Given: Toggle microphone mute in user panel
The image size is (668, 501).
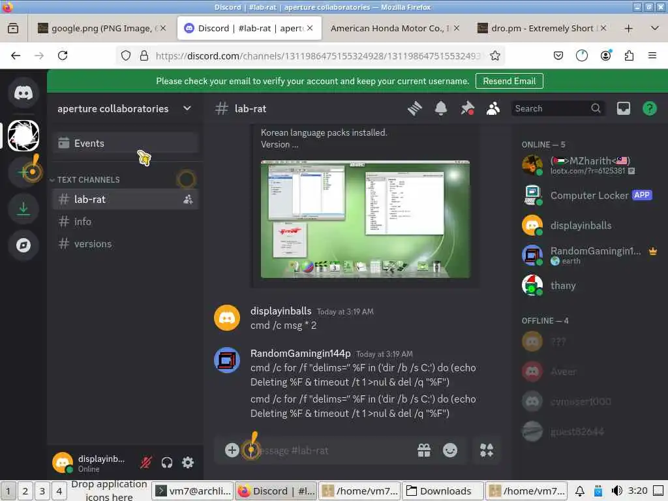Looking at the screenshot, I should 146,463.
